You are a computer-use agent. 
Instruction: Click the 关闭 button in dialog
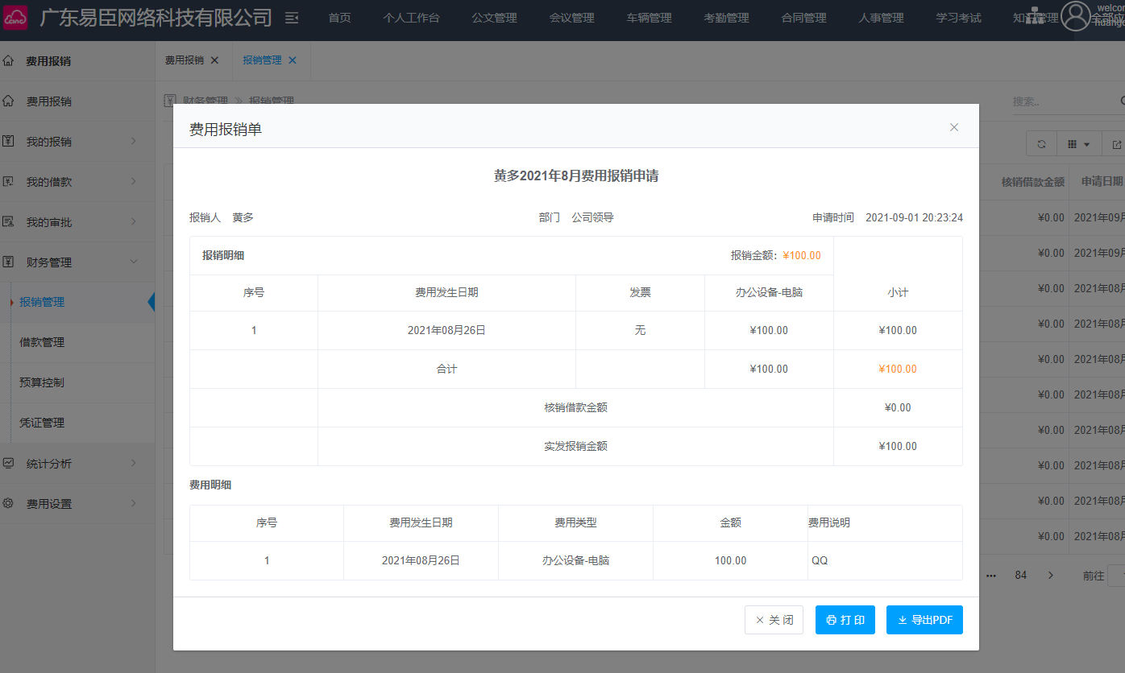[x=774, y=620]
